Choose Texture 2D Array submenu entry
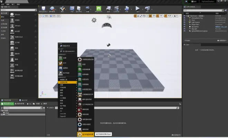 coord(86,124)
